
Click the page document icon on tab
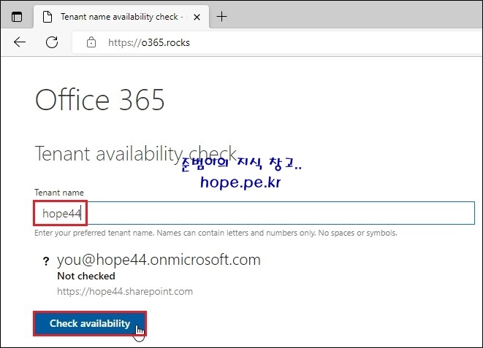tap(47, 17)
